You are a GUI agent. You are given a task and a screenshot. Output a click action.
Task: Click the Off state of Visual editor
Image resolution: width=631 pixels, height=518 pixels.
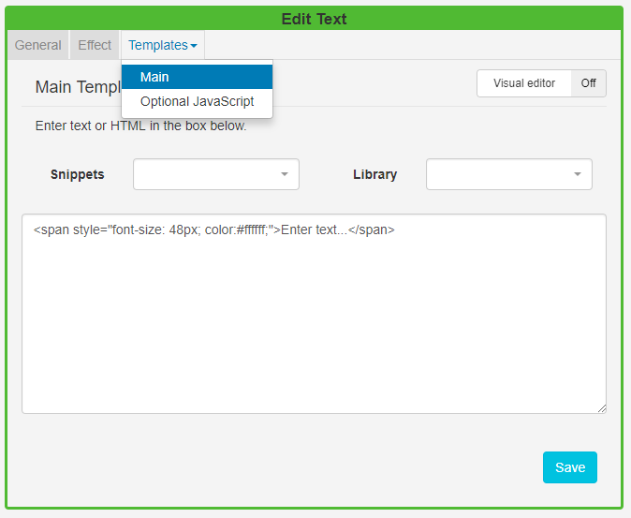588,83
